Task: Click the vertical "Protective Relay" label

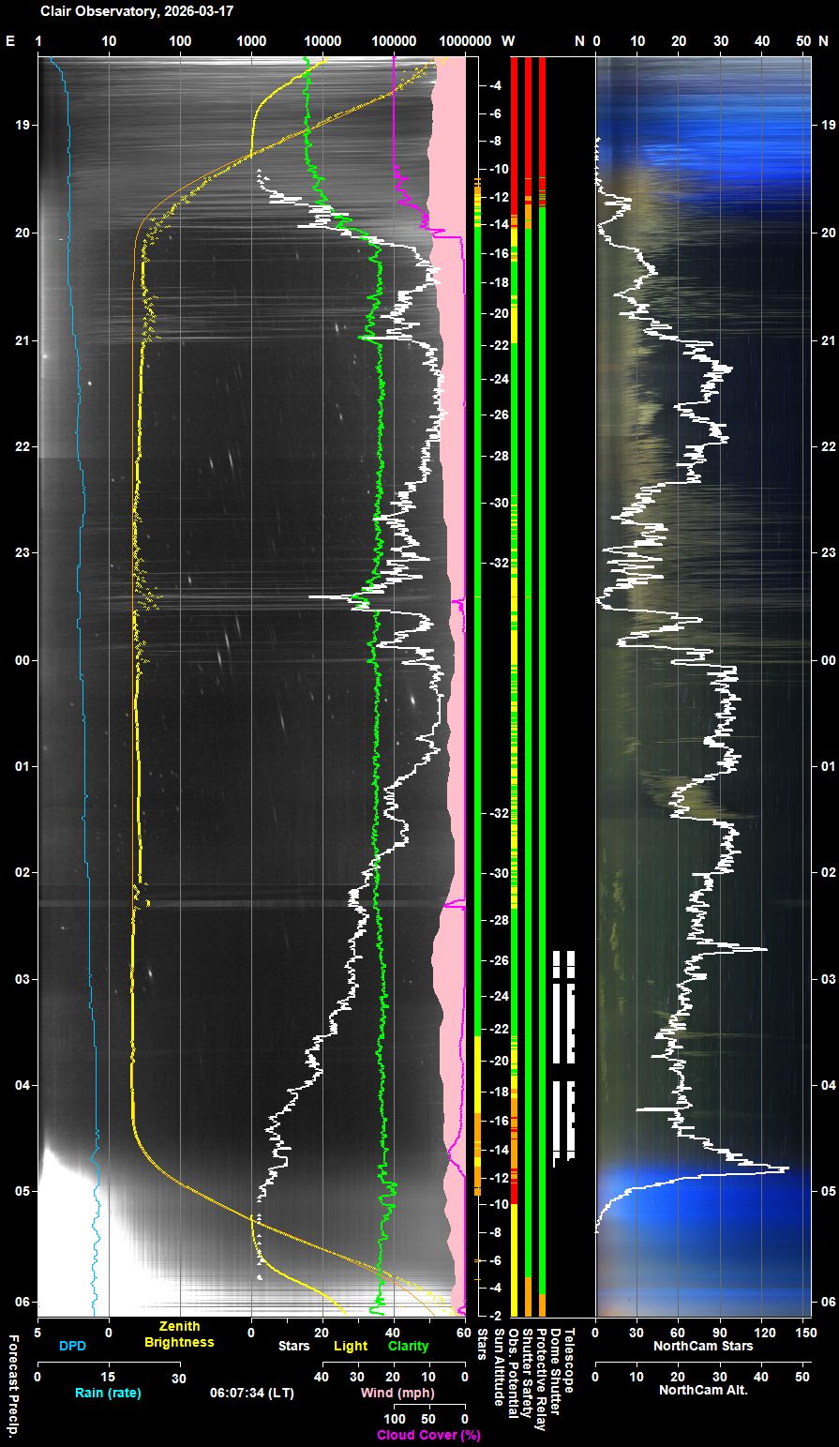Action: click(x=541, y=1378)
